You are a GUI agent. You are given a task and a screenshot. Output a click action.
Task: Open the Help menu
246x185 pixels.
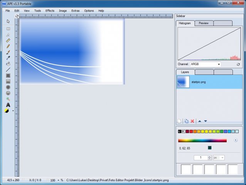pyautogui.click(x=101, y=11)
